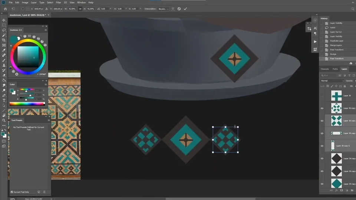
Task: Toggle reference point checkbox in options bar
Action: coord(23,9)
